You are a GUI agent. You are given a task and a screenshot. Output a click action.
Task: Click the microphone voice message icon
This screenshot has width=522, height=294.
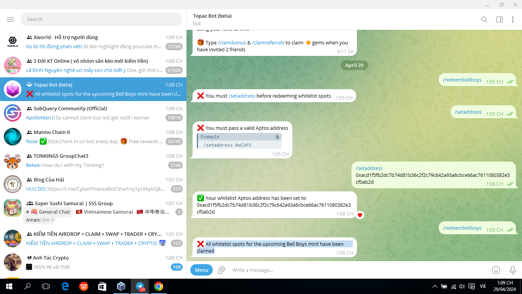513,270
